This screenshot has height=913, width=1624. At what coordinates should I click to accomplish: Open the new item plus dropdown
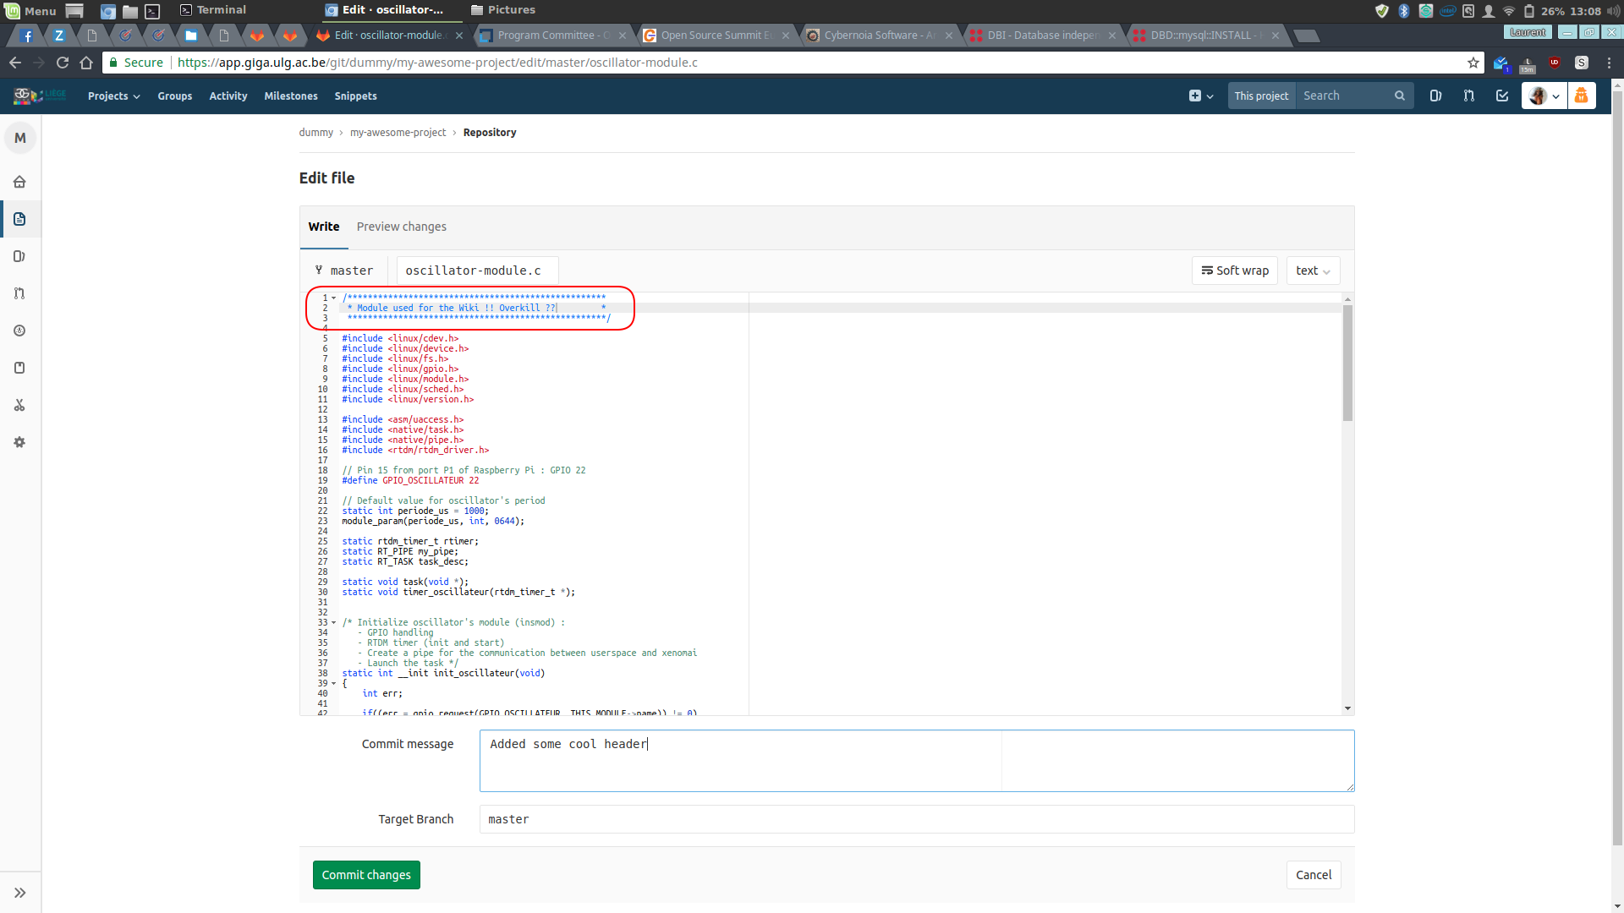point(1201,96)
